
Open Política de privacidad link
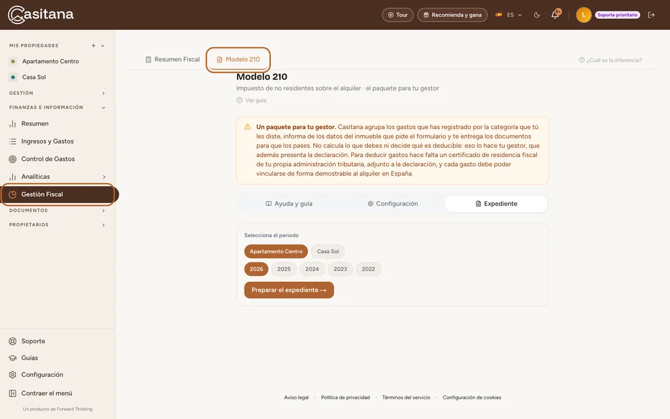click(x=346, y=398)
